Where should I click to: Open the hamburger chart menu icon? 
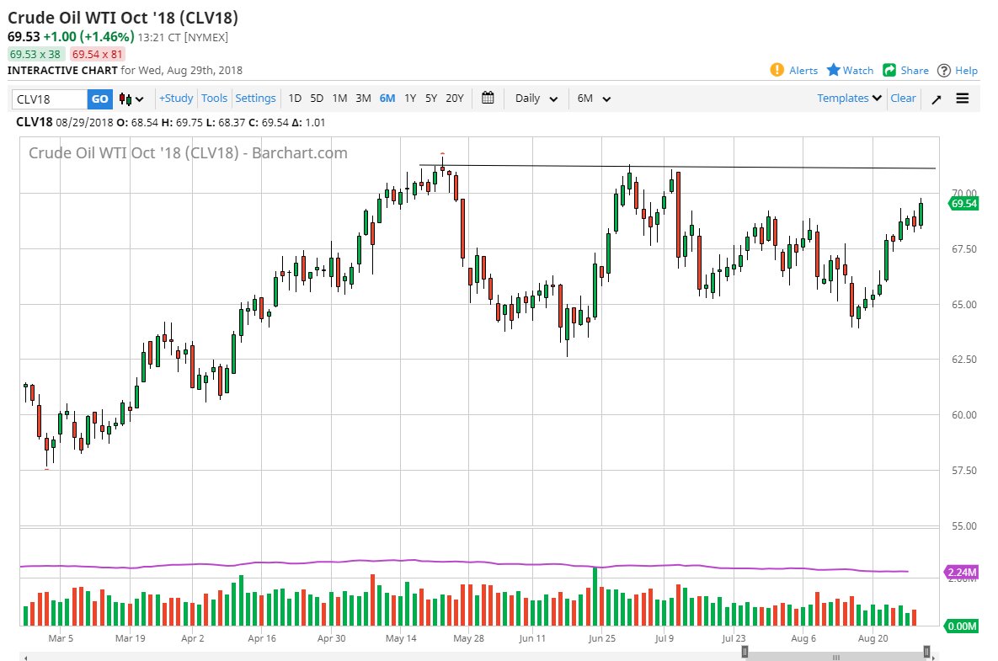tap(961, 99)
